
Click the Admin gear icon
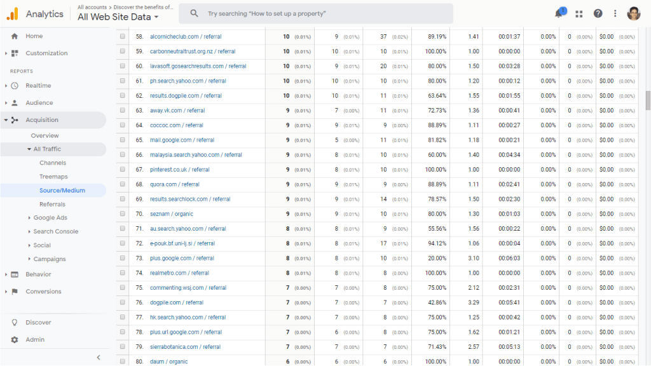click(15, 339)
